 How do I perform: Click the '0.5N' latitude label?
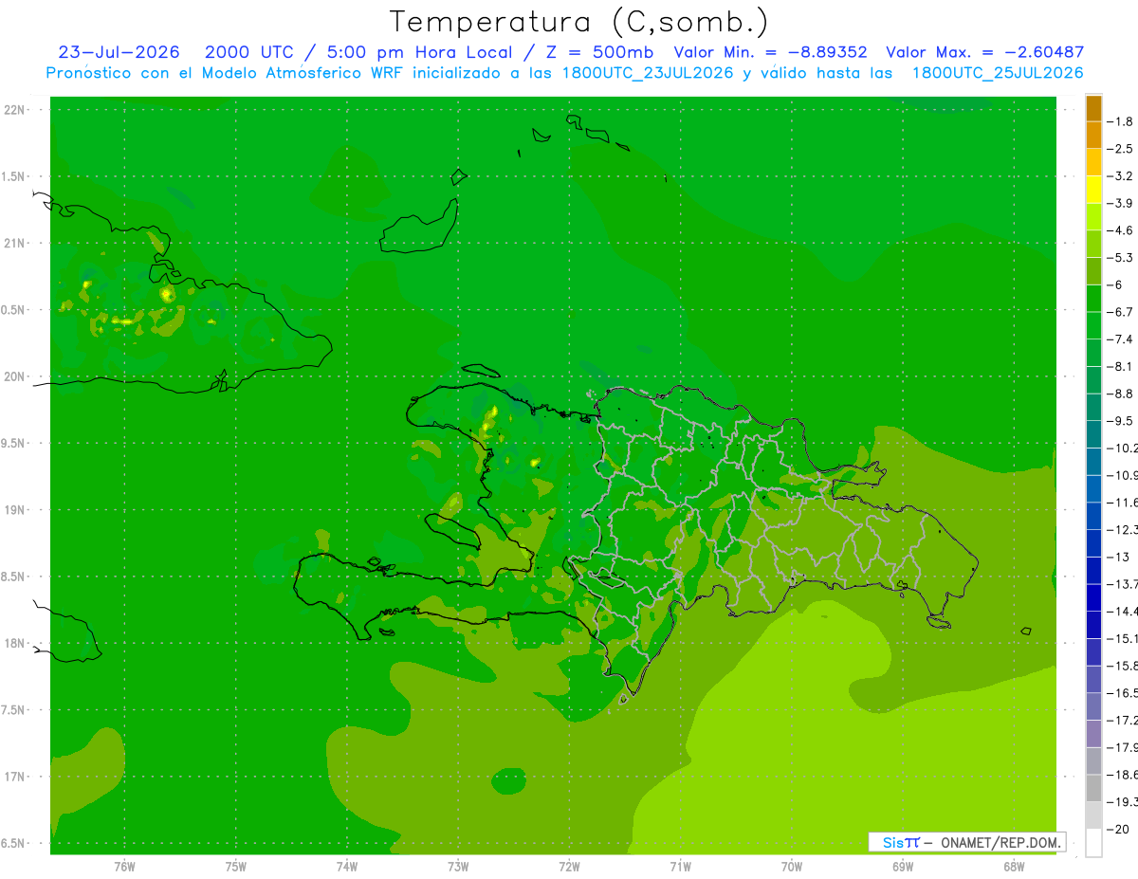coord(14,310)
